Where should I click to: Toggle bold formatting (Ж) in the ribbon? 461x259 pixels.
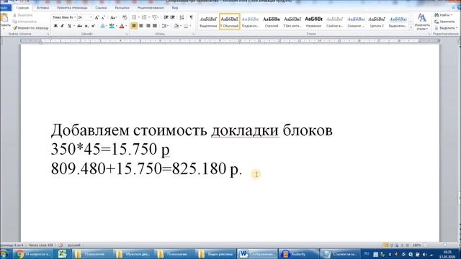point(55,26)
